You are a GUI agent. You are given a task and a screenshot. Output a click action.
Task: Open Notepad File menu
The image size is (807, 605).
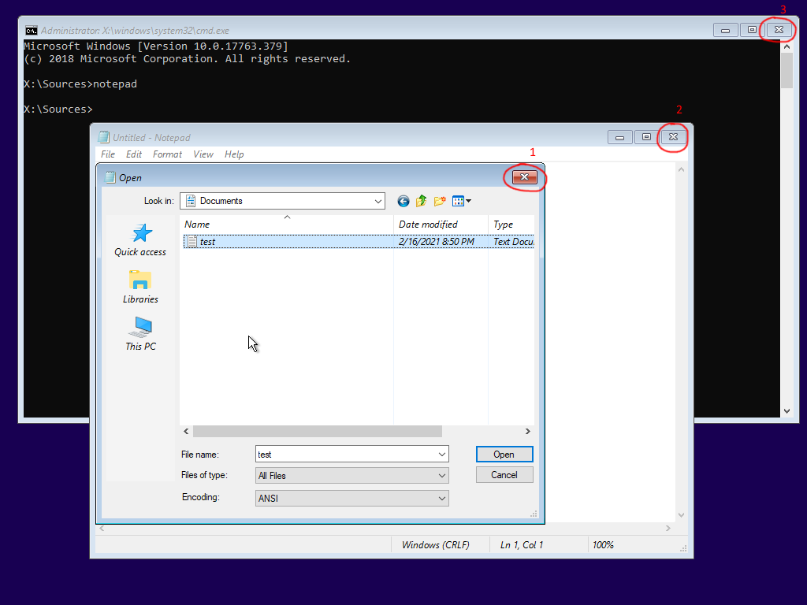108,154
